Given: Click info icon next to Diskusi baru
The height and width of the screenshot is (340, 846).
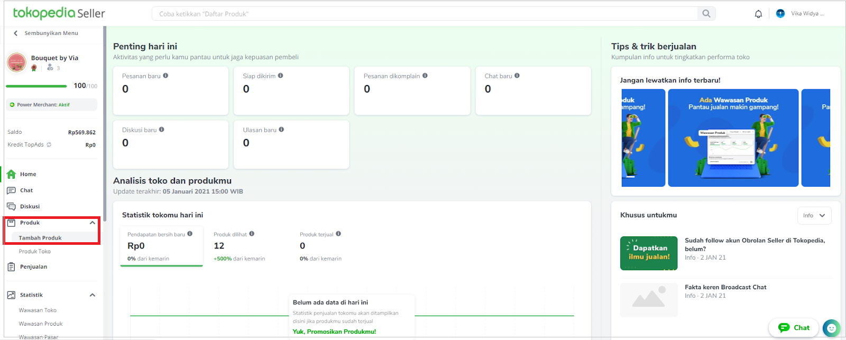Looking at the screenshot, I should tap(162, 130).
